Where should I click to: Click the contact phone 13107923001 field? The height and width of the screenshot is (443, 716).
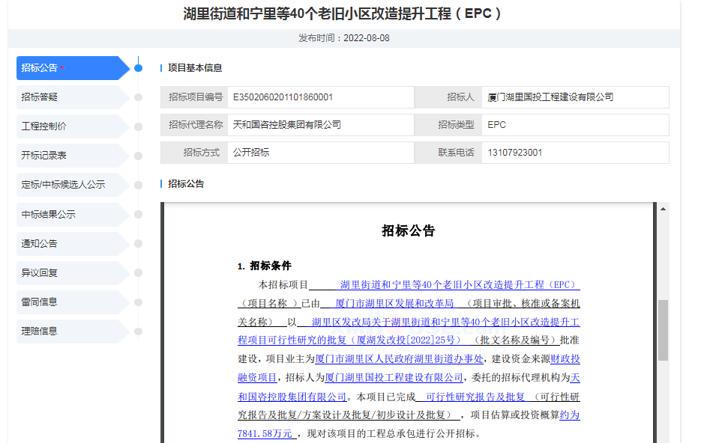[575, 153]
